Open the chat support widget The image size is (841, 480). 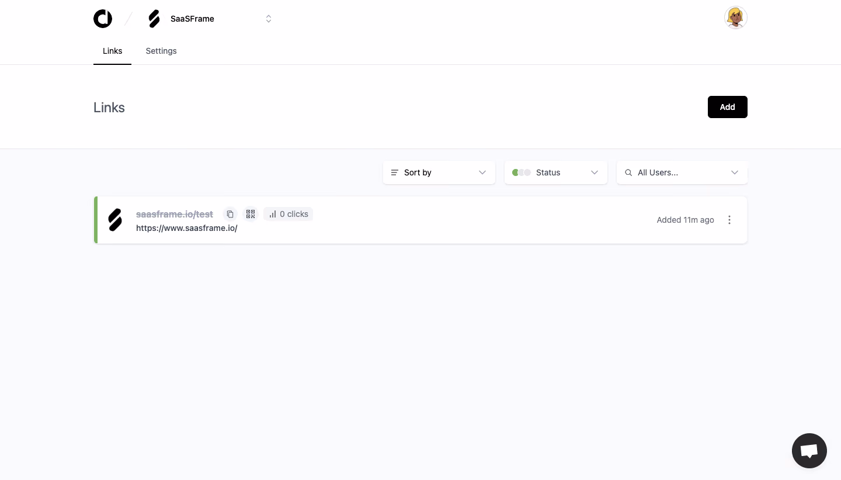pyautogui.click(x=809, y=451)
